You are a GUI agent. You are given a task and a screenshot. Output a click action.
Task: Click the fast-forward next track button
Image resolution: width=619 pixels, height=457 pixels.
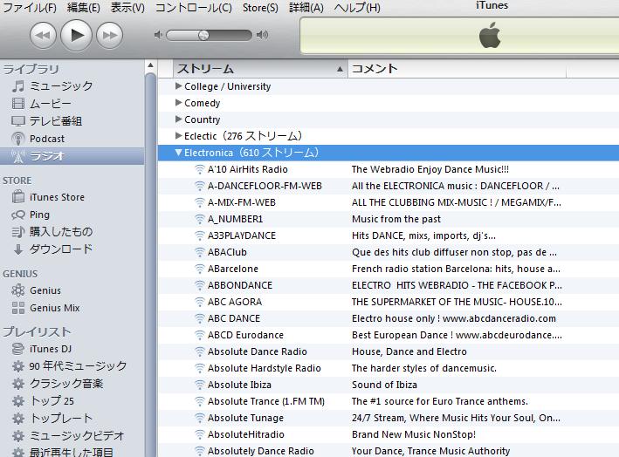click(x=110, y=36)
